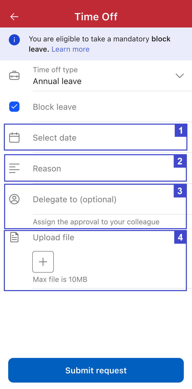This screenshot has height=389, width=192.
Task: Tap the Upload file label
Action: 54,237
